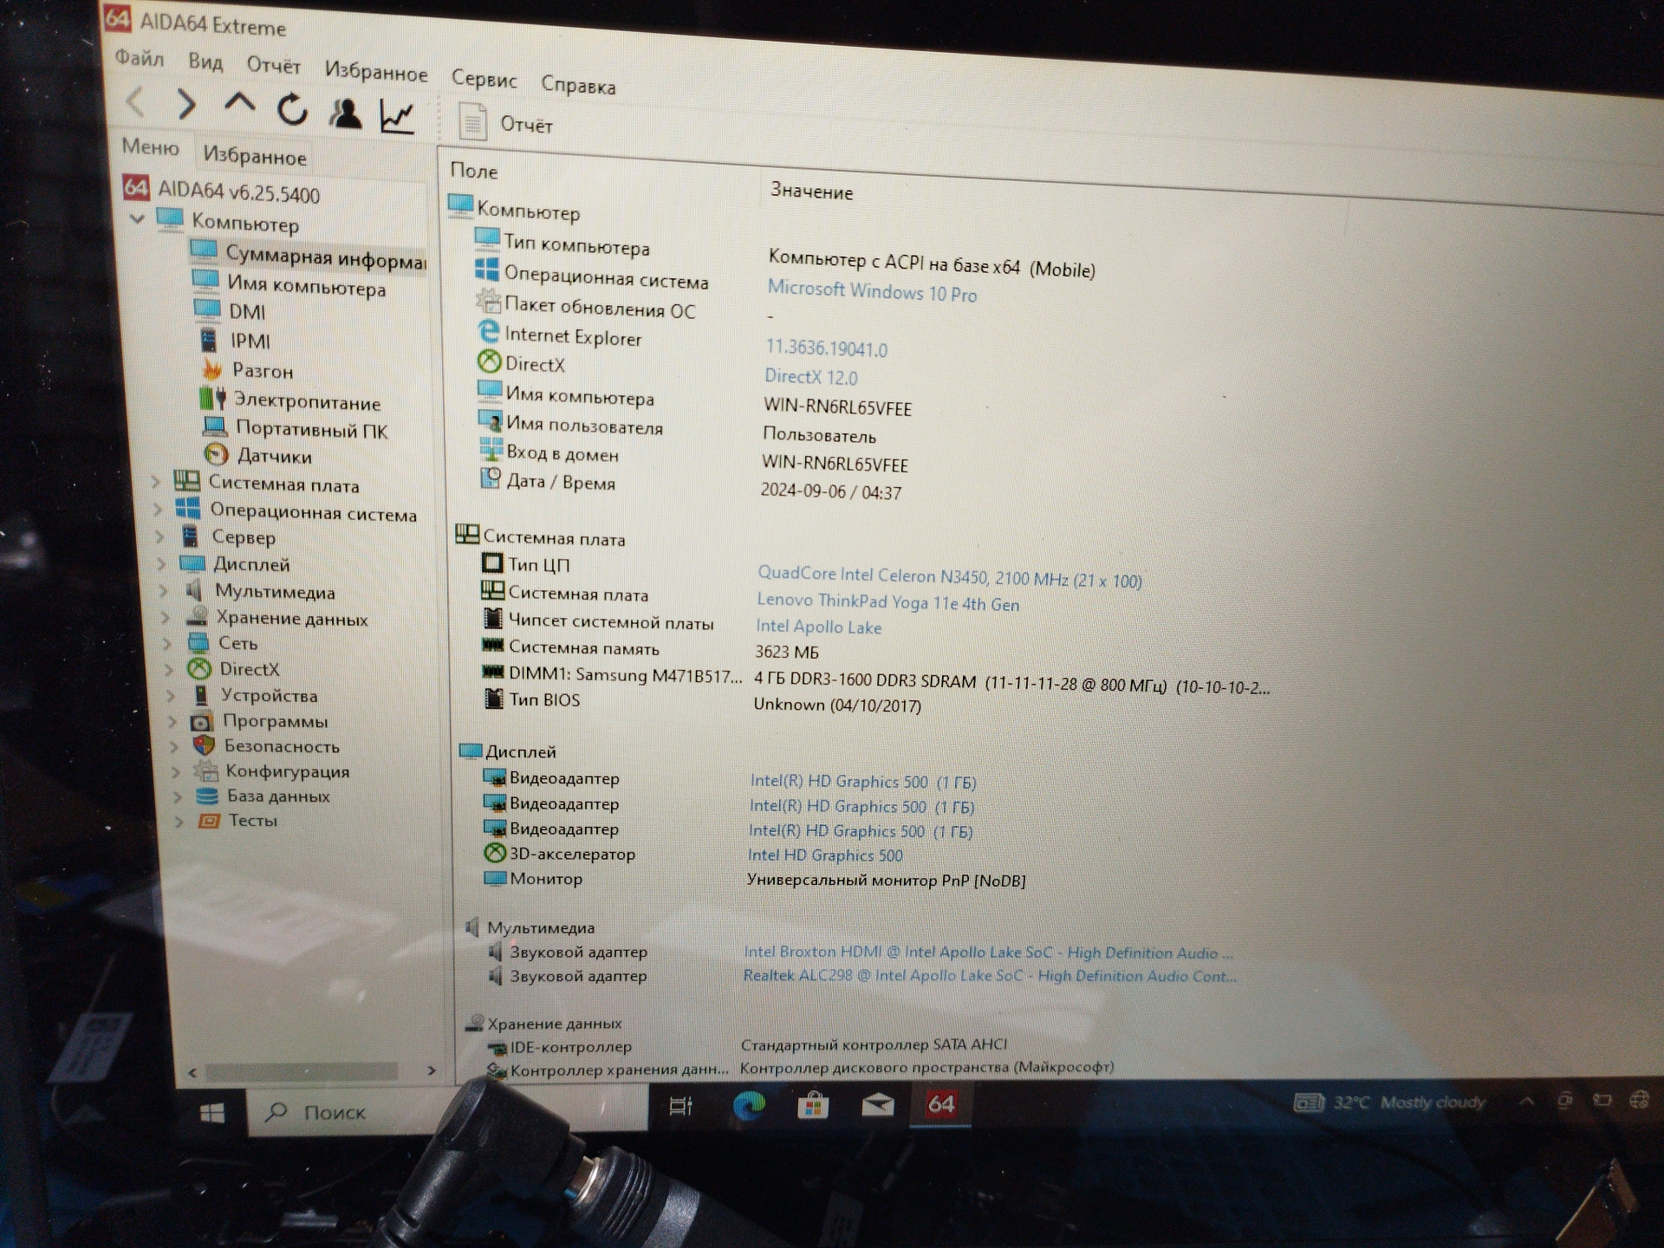Screen dimensions: 1664x1248
Task: Open the QuadCore Intel Celeron N3450 link
Action: coord(949,577)
